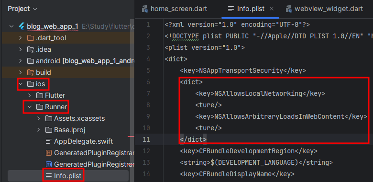Click the .dart_tool folder icon
Viewport: 373px width, 182px height.
click(30, 38)
